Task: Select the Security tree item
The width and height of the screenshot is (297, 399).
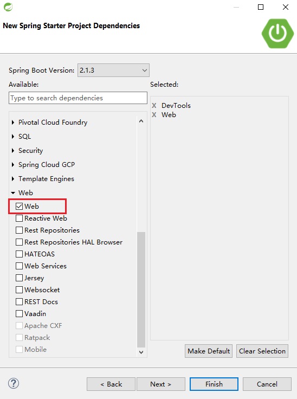Action: coord(30,150)
